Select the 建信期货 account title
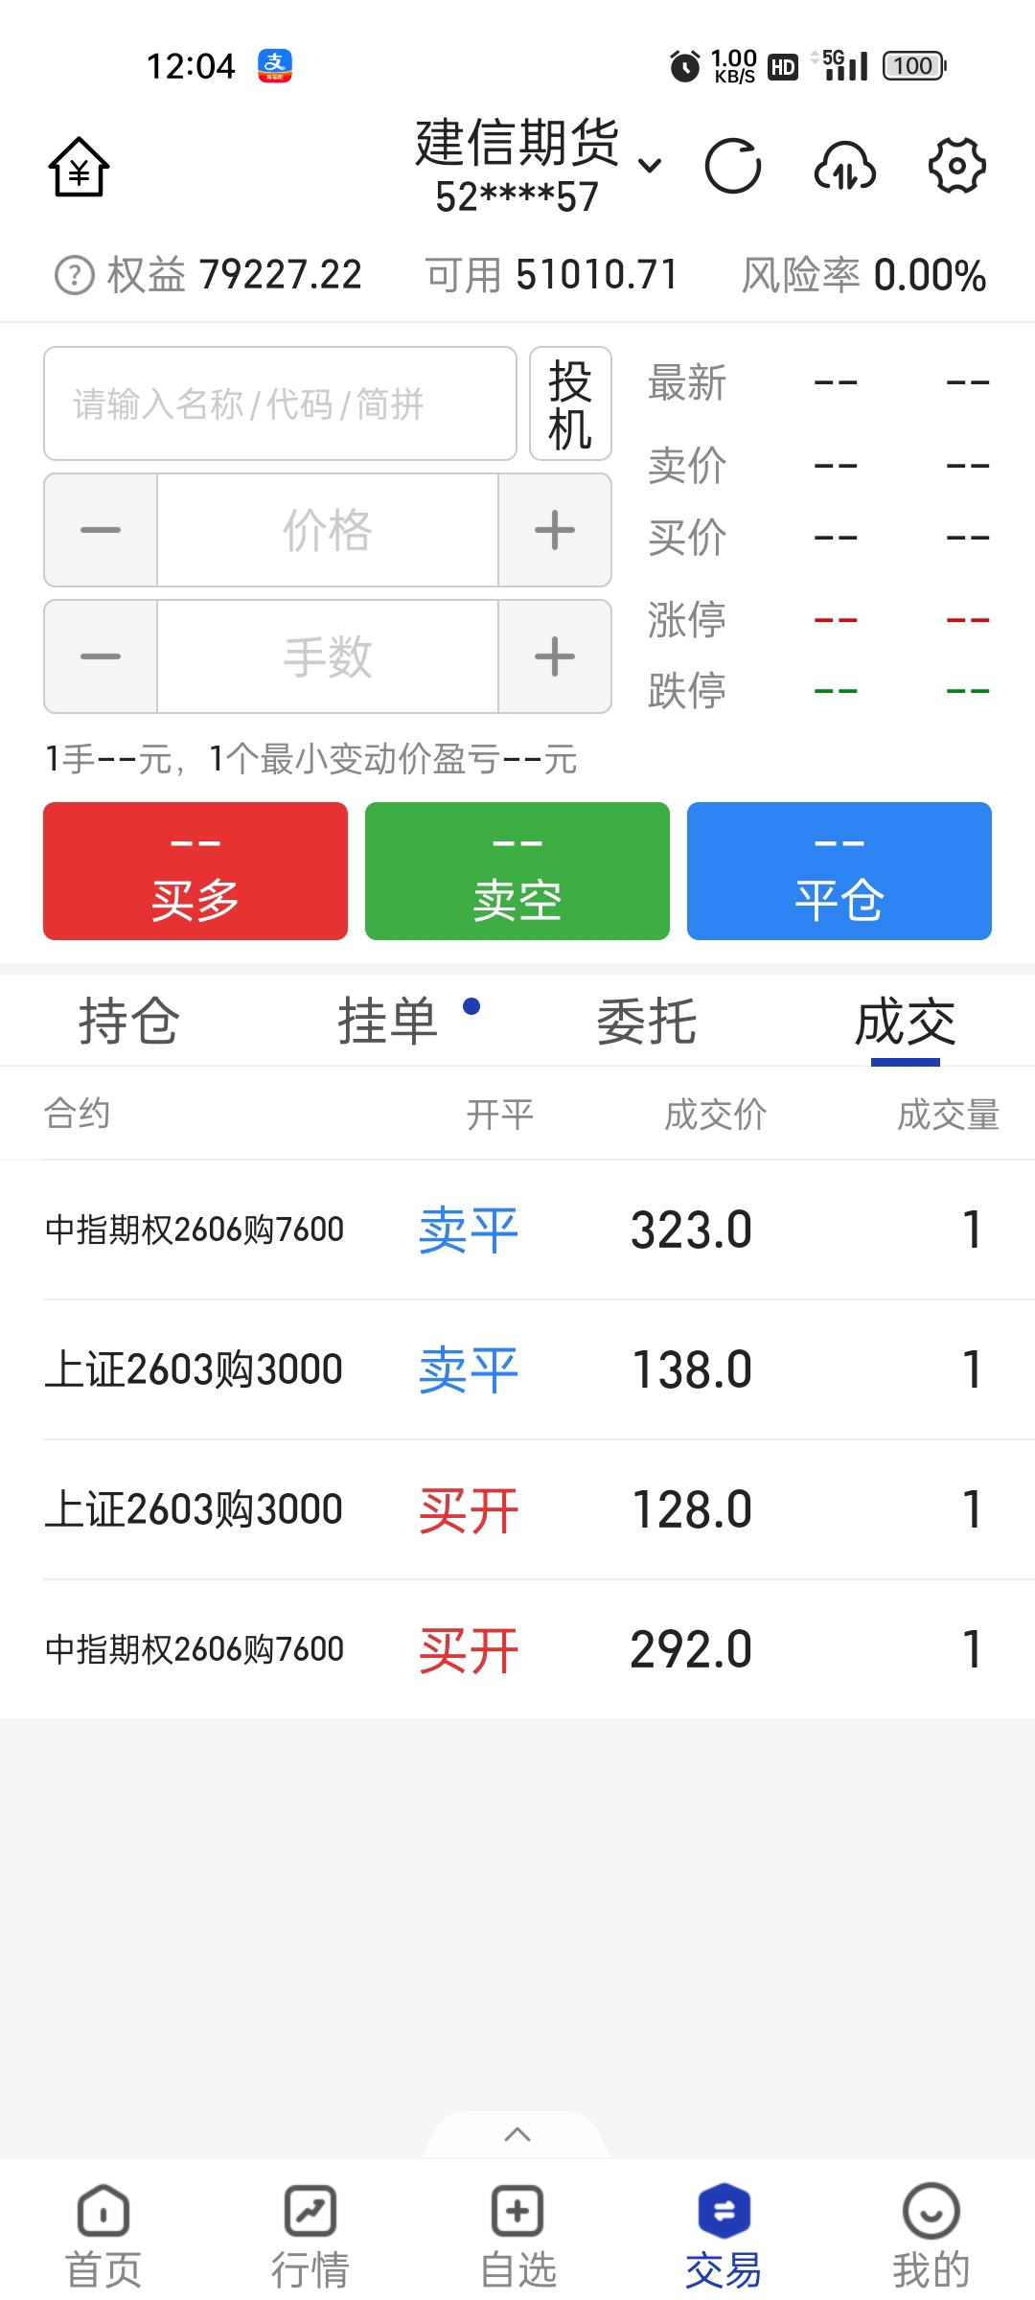The height and width of the screenshot is (2300, 1035). 517,143
